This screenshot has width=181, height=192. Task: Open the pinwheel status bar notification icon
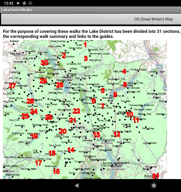pos(24,3)
